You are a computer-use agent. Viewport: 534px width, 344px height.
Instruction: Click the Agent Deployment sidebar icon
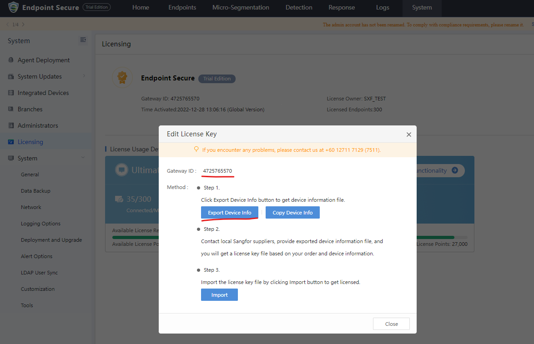(x=11, y=60)
